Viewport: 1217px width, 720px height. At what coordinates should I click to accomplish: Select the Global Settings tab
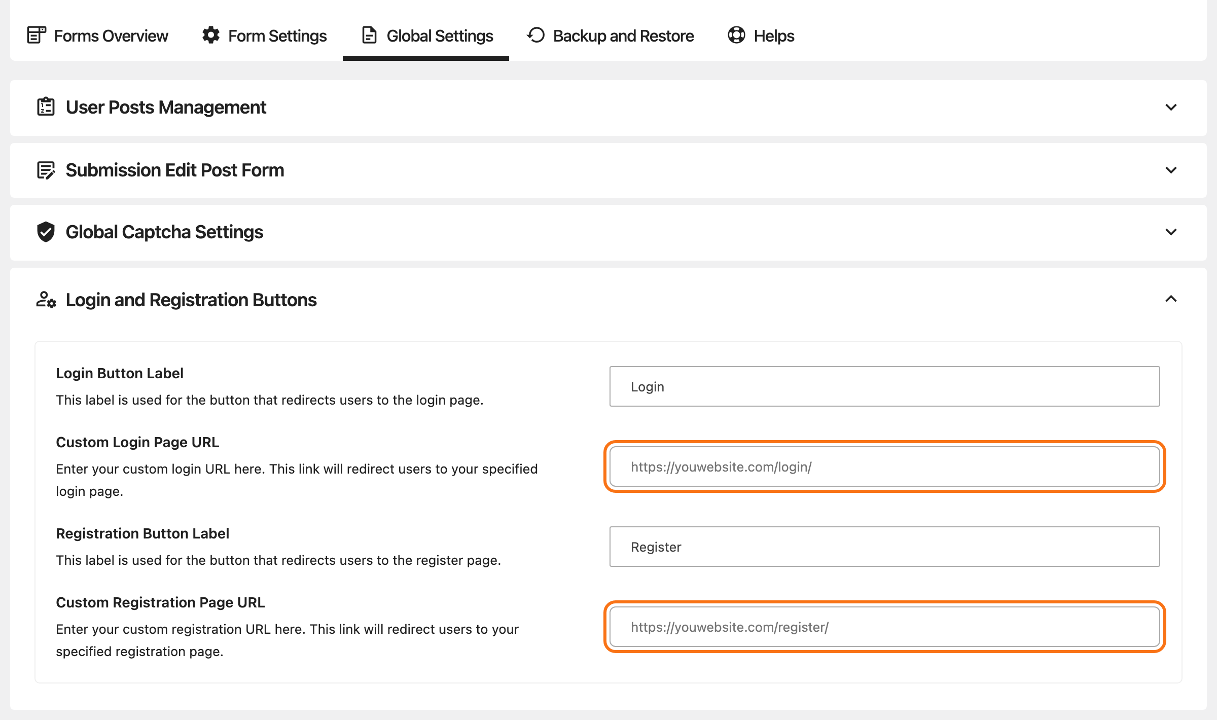426,35
